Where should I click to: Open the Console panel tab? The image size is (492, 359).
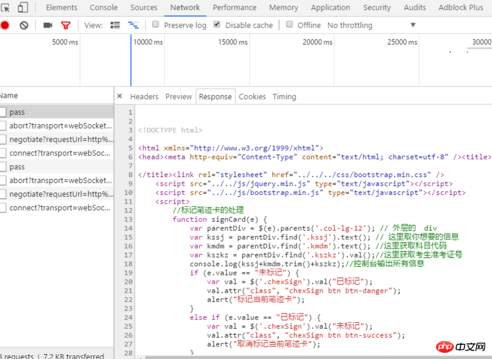click(103, 7)
